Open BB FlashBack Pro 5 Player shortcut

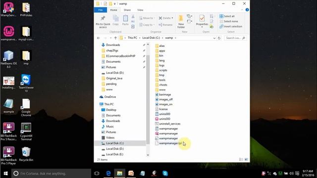point(9,156)
